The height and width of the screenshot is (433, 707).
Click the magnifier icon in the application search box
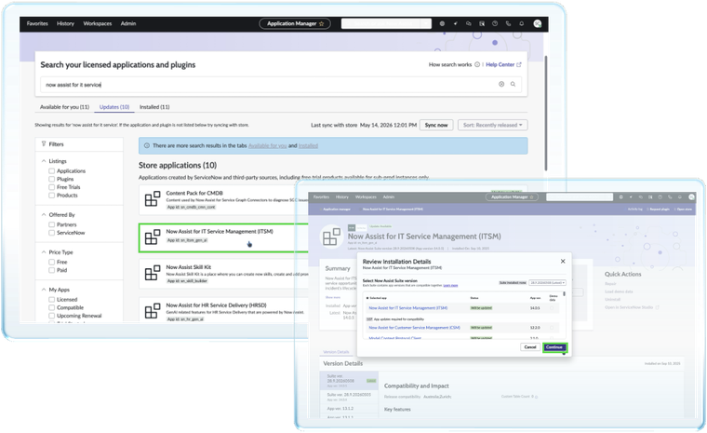[513, 84]
